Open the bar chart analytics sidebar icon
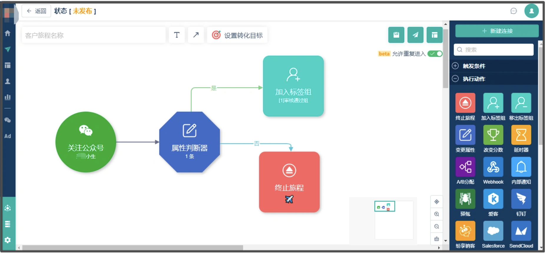 8,97
